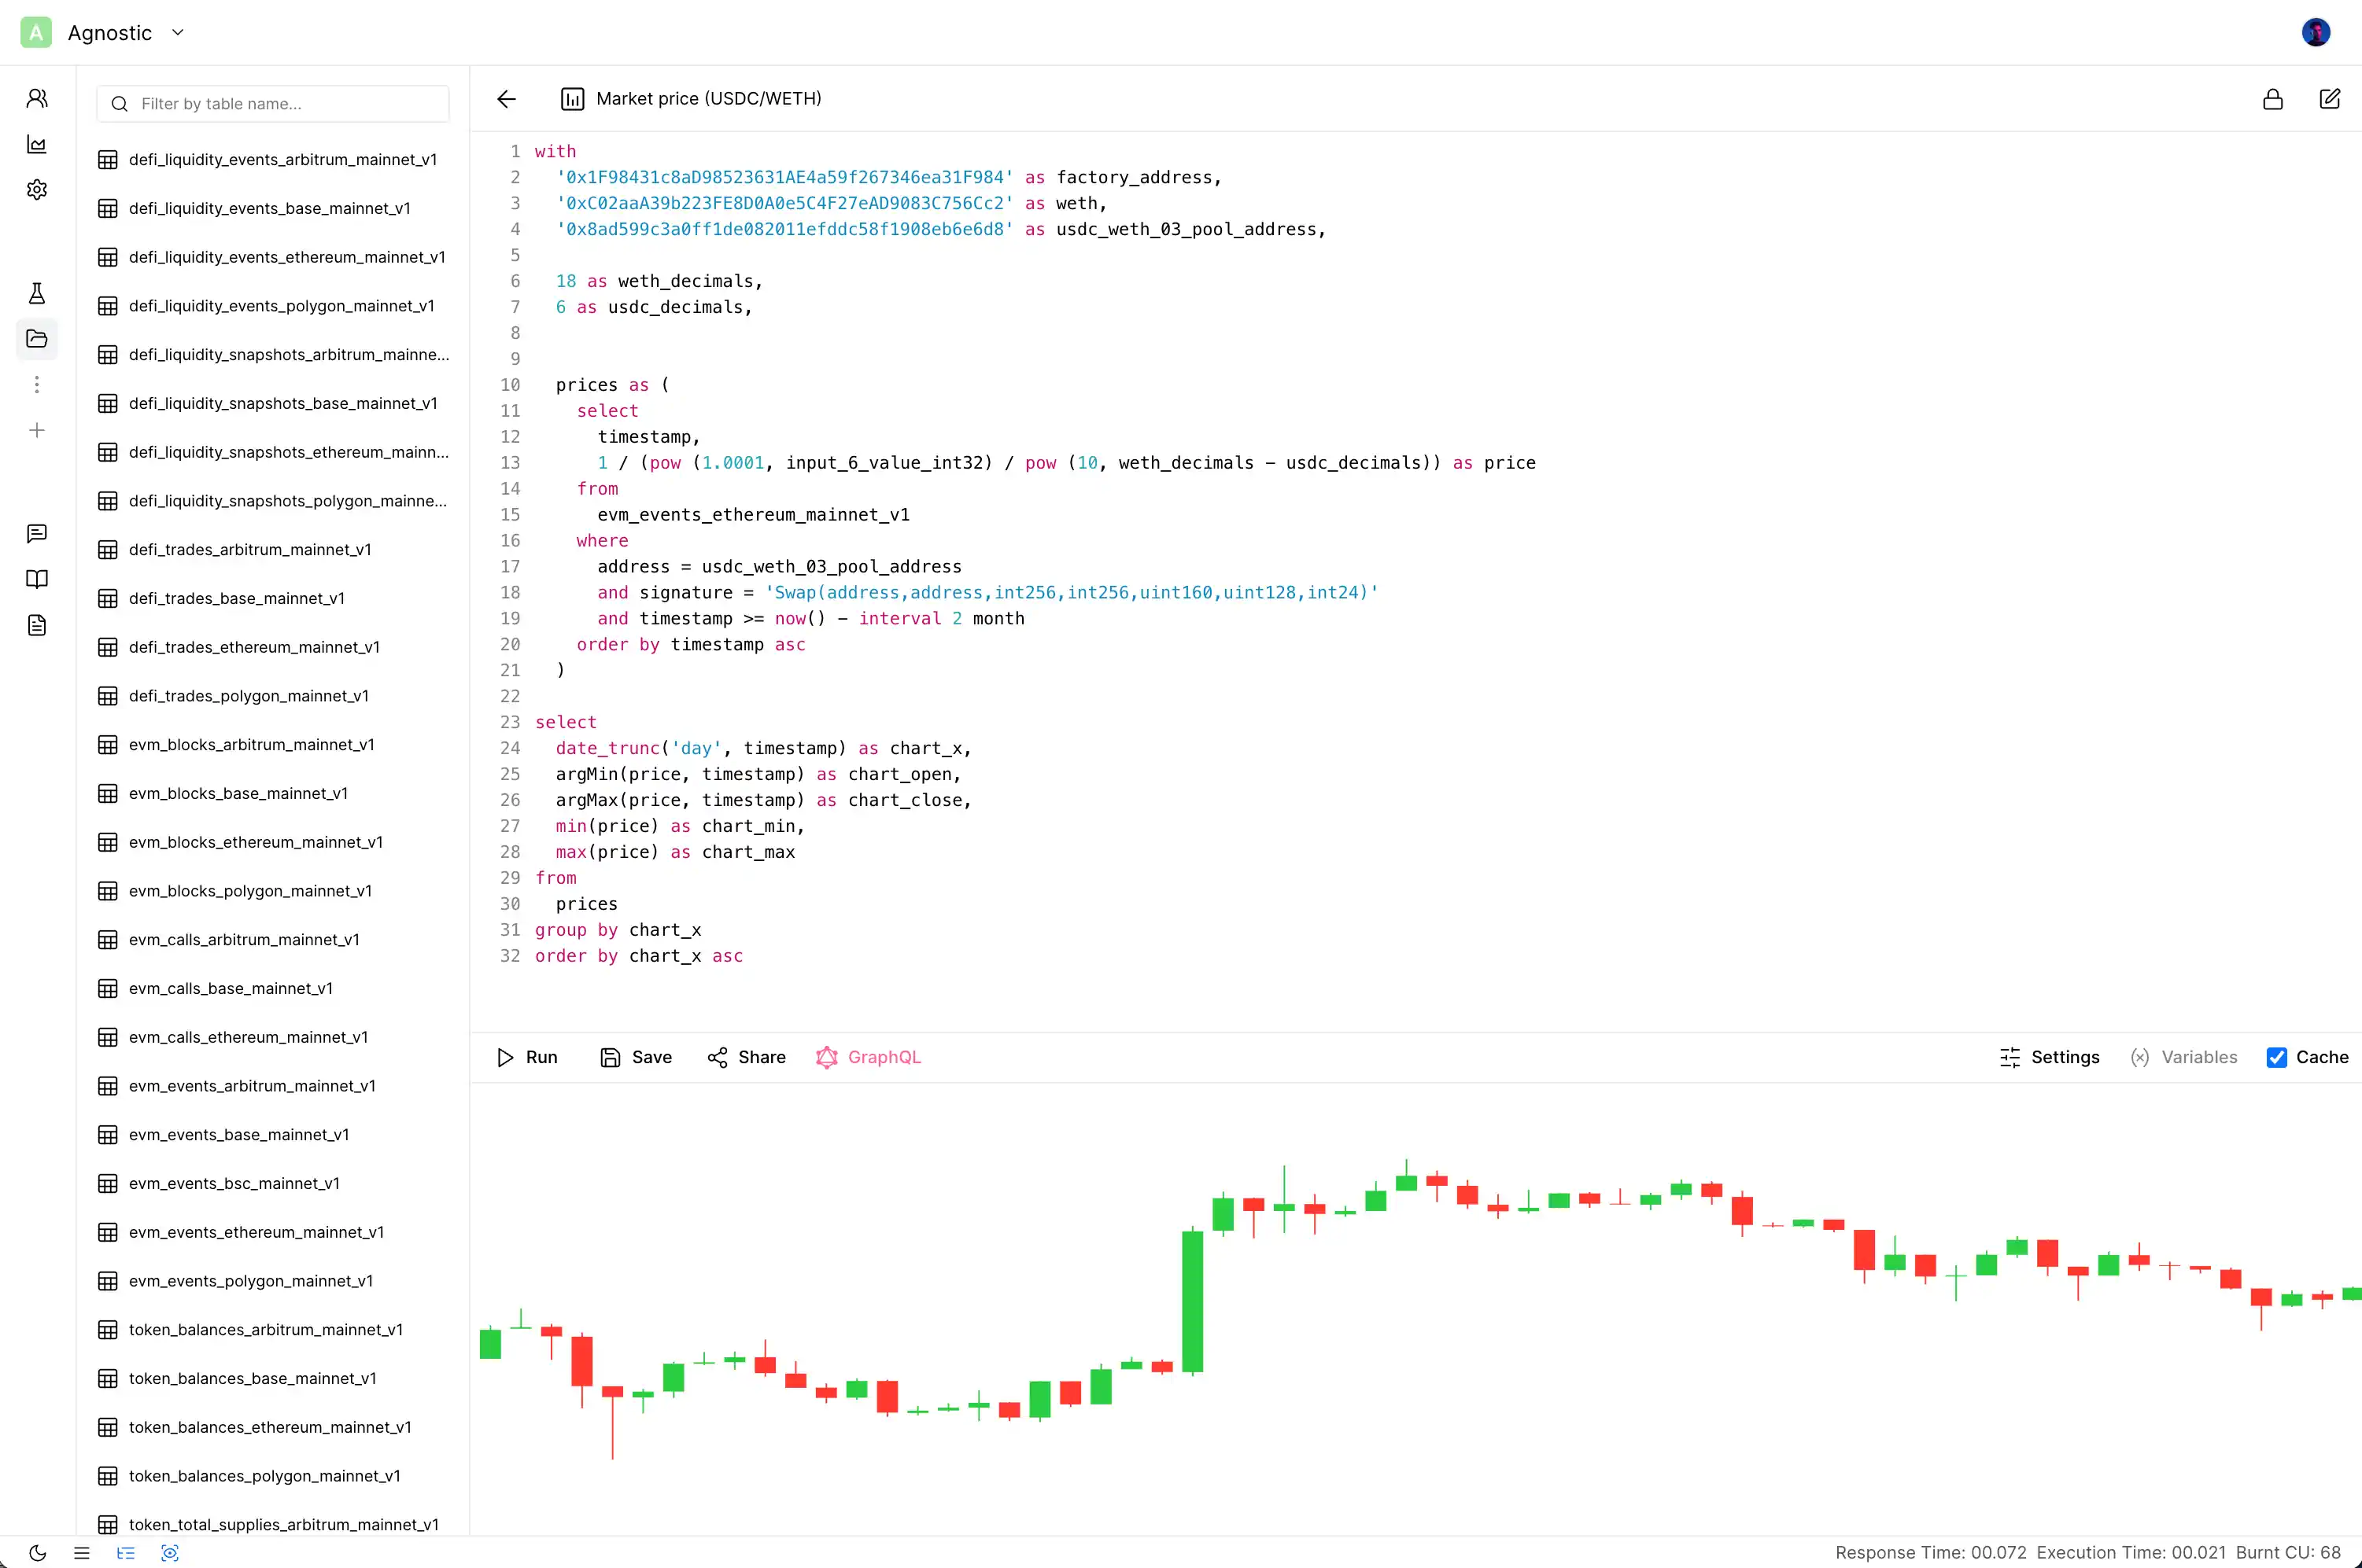Click the Share button
Viewport: 2362px width, 1568px height.
pyautogui.click(x=747, y=1057)
